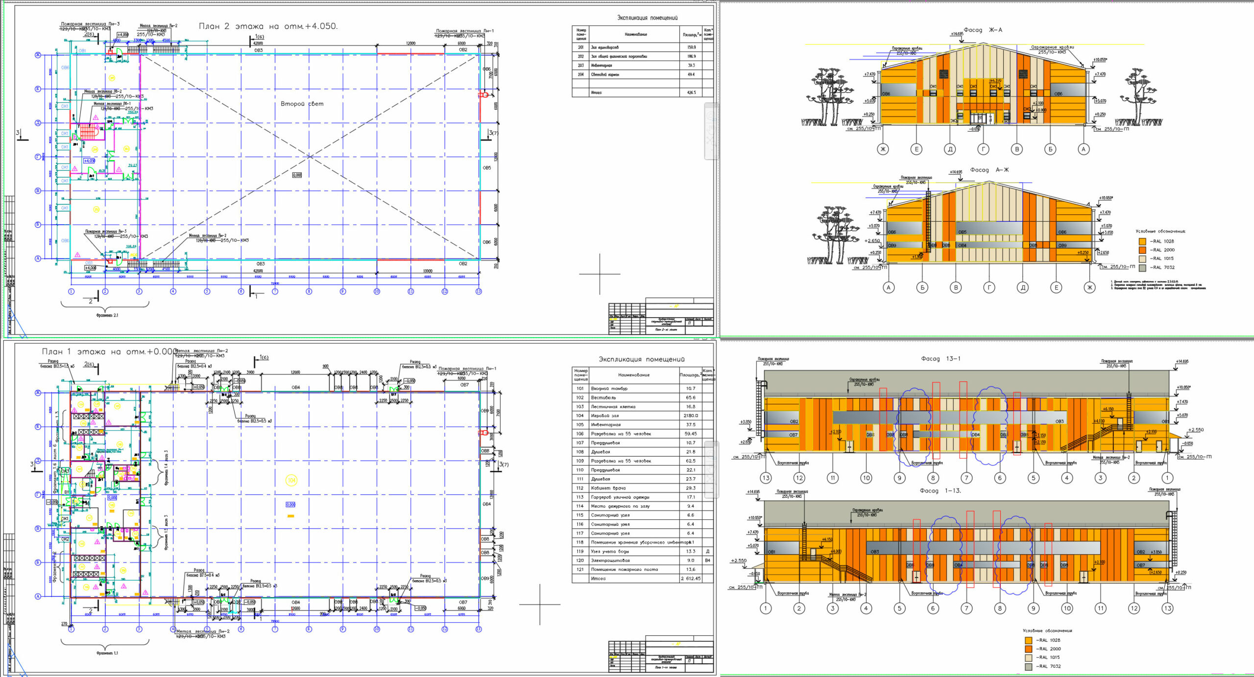Click the 'Фасад Ж–А' elevation title
This screenshot has width=1254, height=677.
(x=983, y=30)
